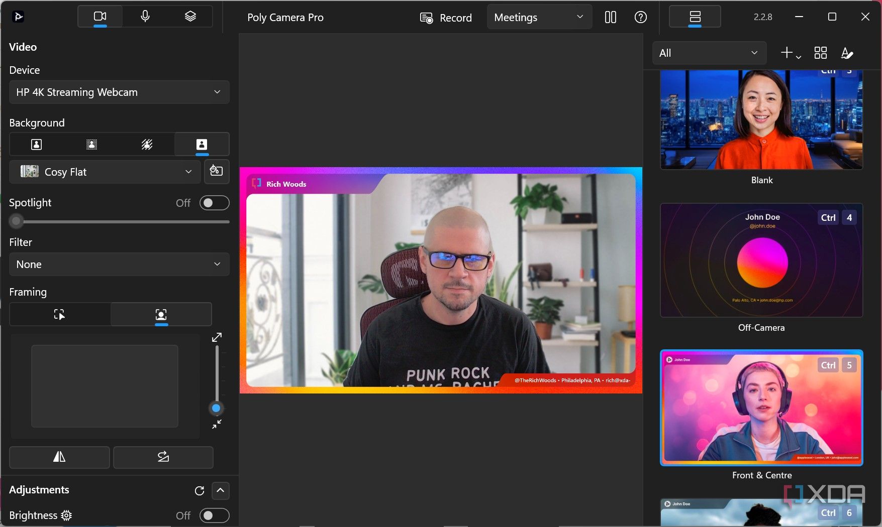Toggle the Spotlight switch on
This screenshot has height=527, width=882.
(214, 203)
